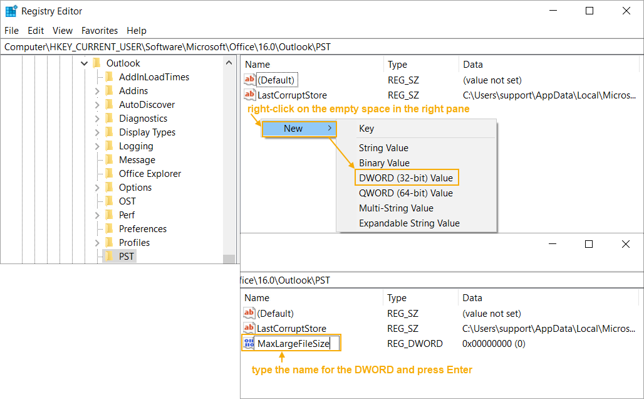Expand the AutoDiscover tree node
This screenshot has height=399, width=644.
[97, 105]
